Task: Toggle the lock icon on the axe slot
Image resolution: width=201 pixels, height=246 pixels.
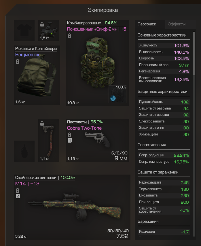Action: (x=42, y=123)
